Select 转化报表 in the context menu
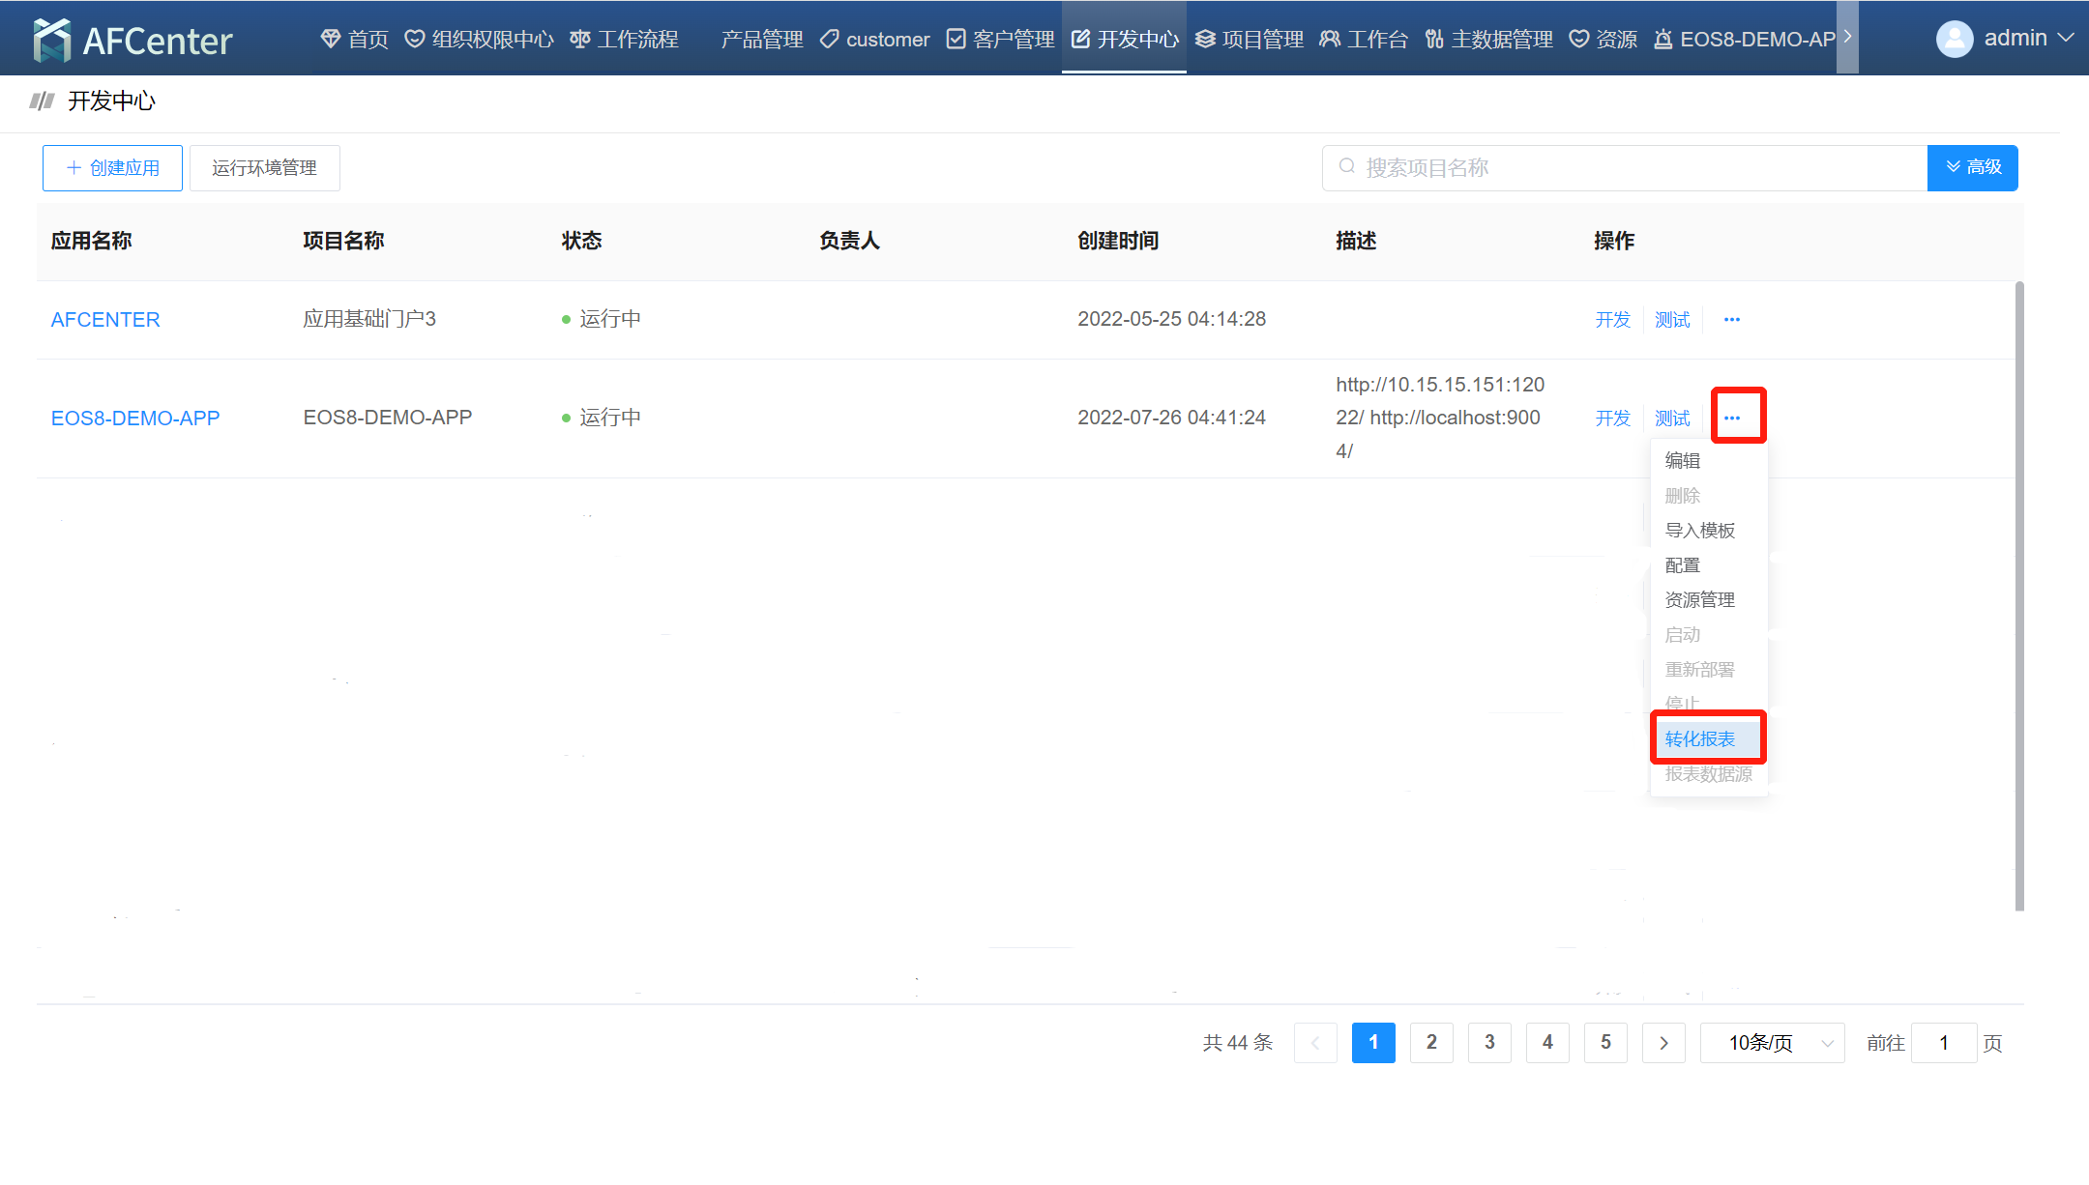This screenshot has height=1185, width=2089. click(x=1700, y=739)
